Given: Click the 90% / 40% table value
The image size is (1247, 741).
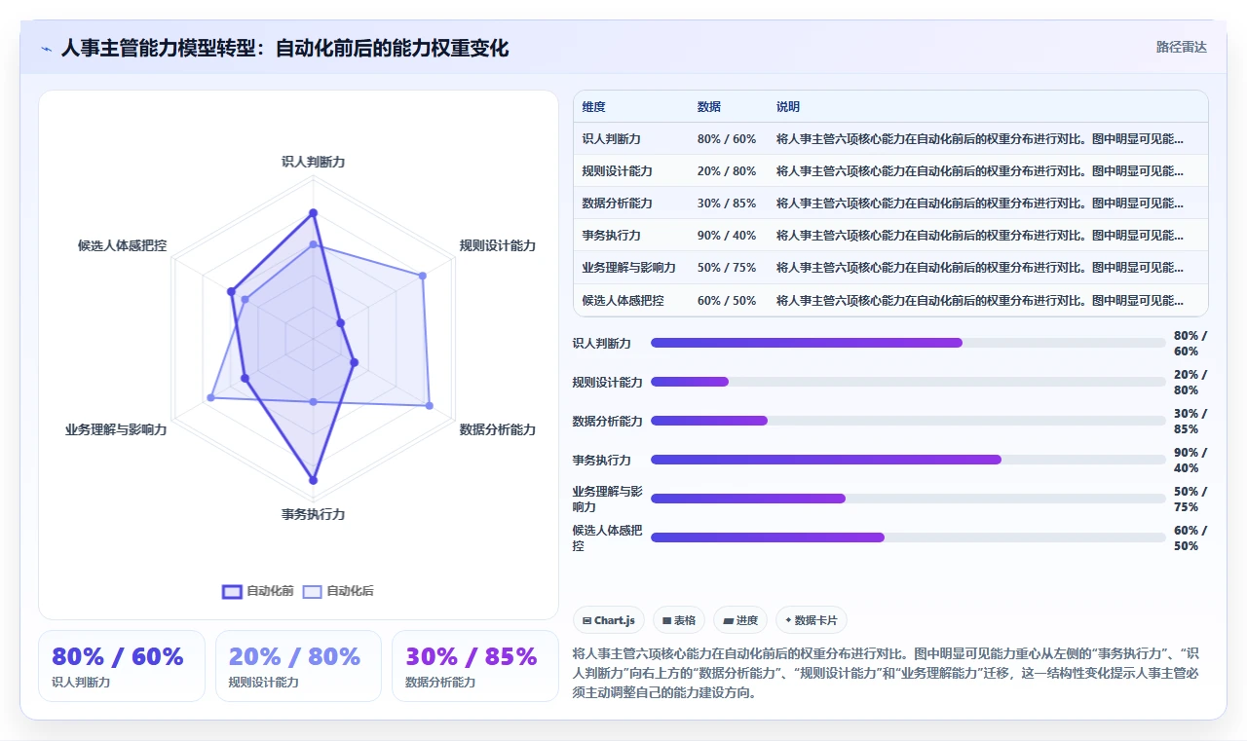Looking at the screenshot, I should 727,236.
